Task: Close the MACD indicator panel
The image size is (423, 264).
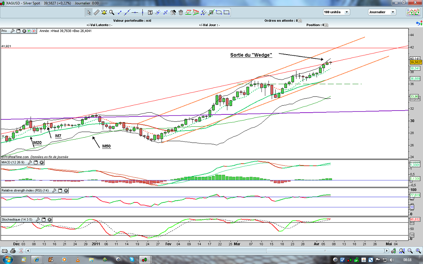Action: tap(42, 162)
